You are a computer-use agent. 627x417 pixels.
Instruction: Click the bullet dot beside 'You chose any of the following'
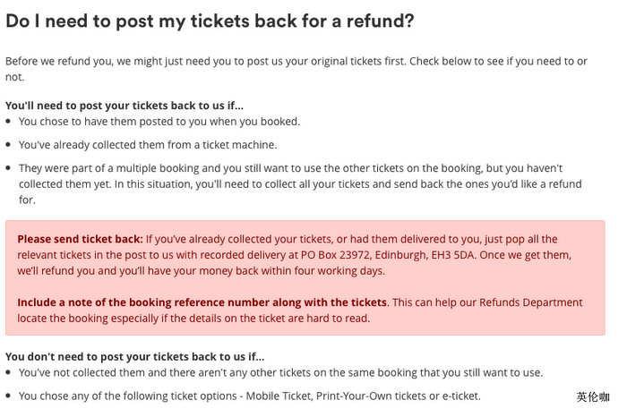click(x=9, y=396)
